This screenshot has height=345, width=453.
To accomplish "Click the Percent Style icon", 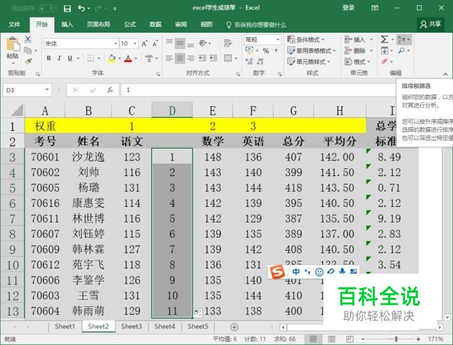I will [266, 51].
